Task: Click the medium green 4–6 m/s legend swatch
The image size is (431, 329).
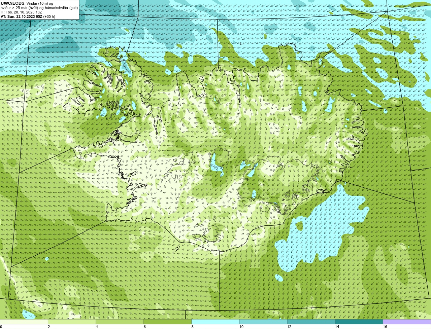Action: coord(120,322)
